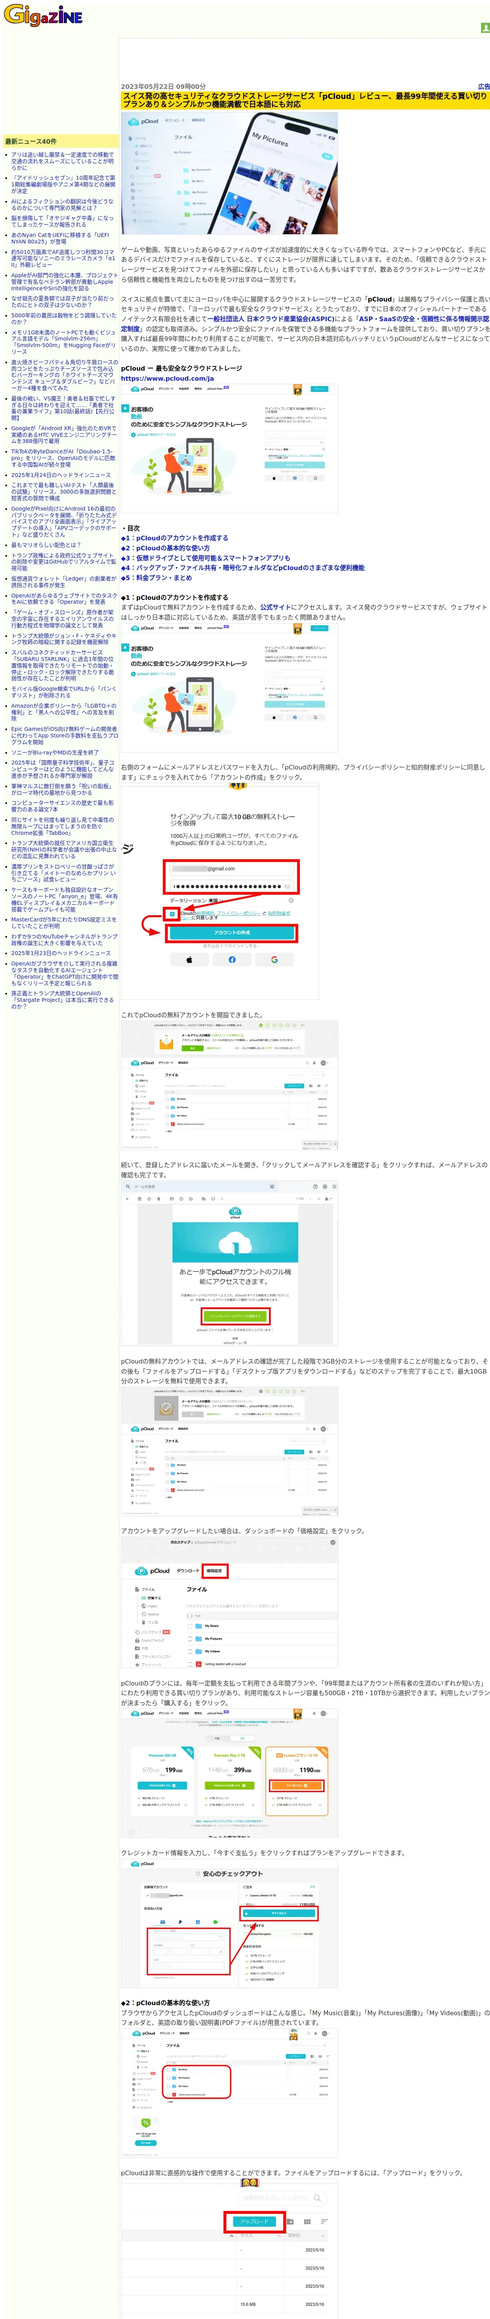Open the anyon_e open-source notebook PC story
The width and height of the screenshot is (490, 2319).
point(63,899)
